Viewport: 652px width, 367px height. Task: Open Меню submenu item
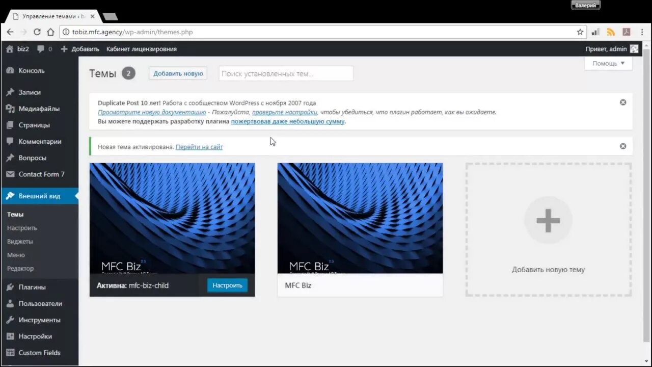pyautogui.click(x=16, y=255)
